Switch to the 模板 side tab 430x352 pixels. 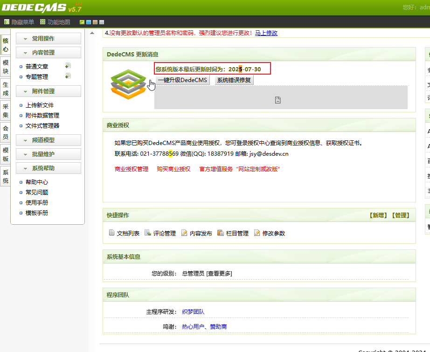[x=6, y=154]
